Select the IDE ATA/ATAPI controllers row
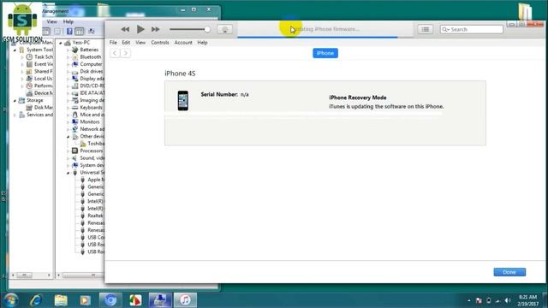 [88, 93]
